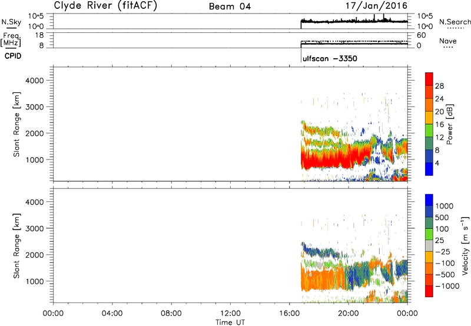Click the dark blue top of velocity colorbar
This screenshot has height=326, width=471.
tap(429, 200)
